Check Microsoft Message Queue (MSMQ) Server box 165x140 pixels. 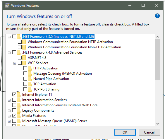coord(14,121)
